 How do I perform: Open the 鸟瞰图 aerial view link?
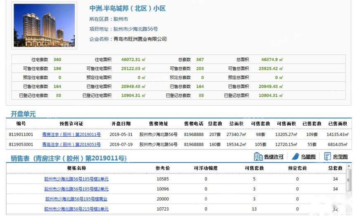(308, 157)
